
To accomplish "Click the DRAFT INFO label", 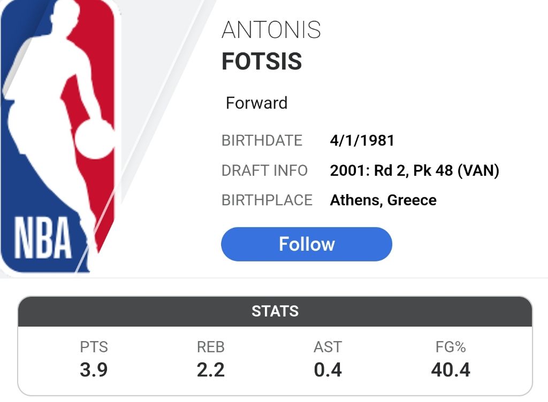I will (x=264, y=171).
